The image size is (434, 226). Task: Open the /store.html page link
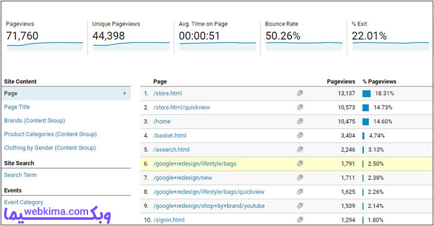(168, 94)
